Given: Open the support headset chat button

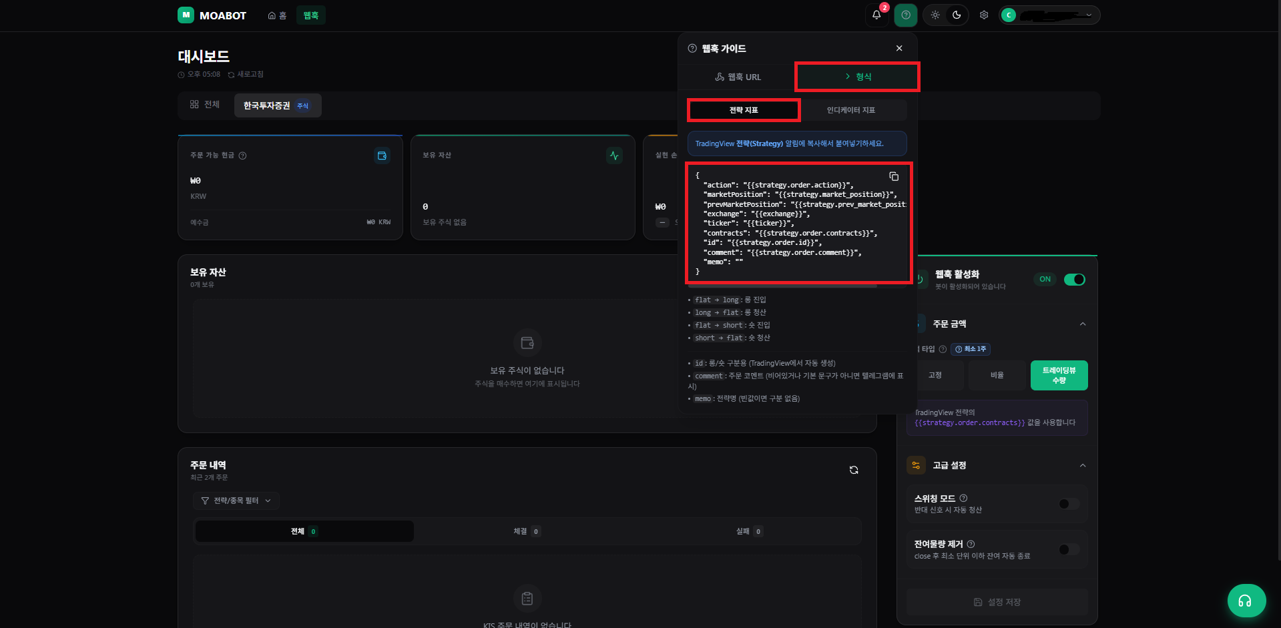Looking at the screenshot, I should 1246,601.
